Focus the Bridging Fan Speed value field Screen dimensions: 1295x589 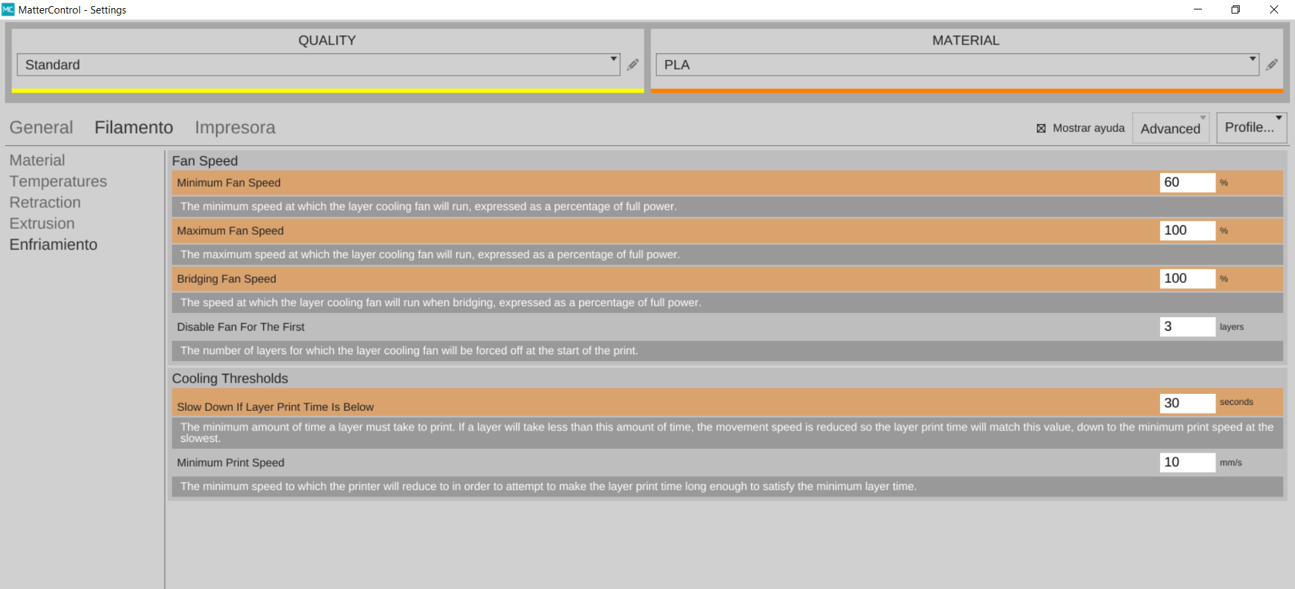pyautogui.click(x=1186, y=279)
